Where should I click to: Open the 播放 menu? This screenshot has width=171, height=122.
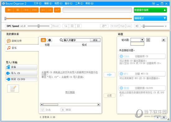click(x=69, y=3)
